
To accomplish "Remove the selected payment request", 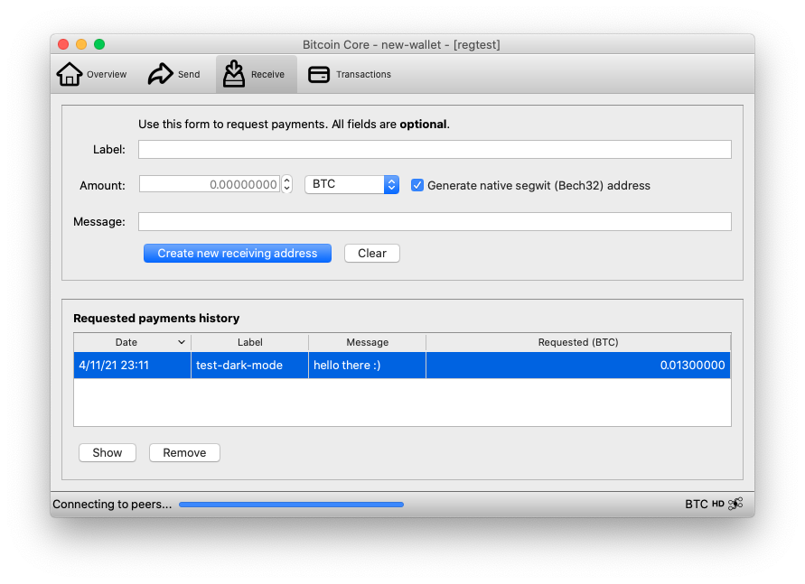I will (x=184, y=453).
